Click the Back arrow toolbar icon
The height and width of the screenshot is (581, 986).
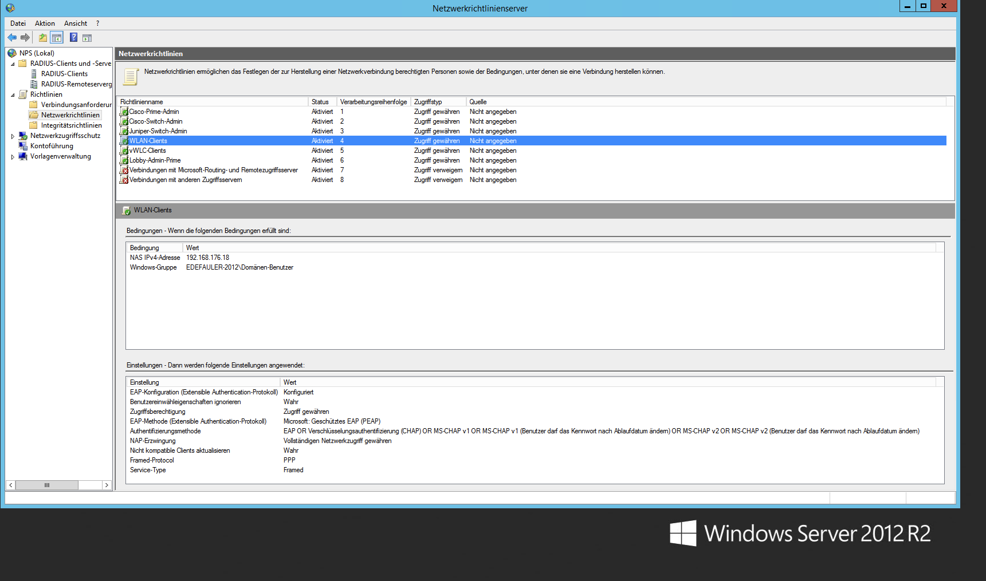tap(12, 38)
